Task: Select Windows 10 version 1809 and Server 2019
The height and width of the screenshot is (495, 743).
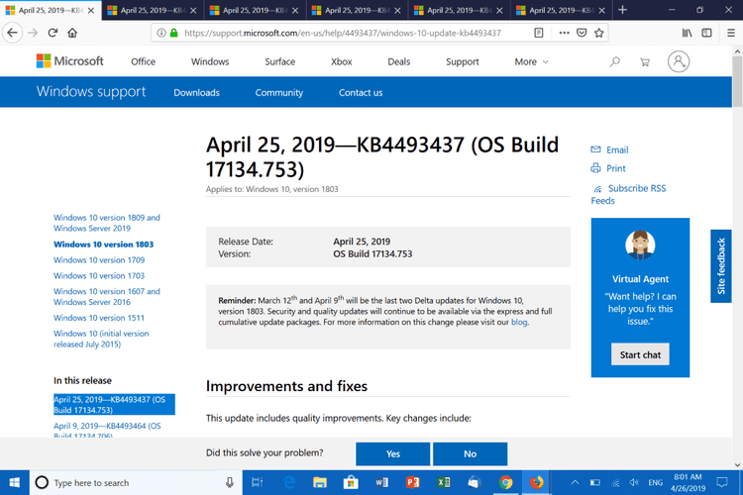Action: (107, 223)
